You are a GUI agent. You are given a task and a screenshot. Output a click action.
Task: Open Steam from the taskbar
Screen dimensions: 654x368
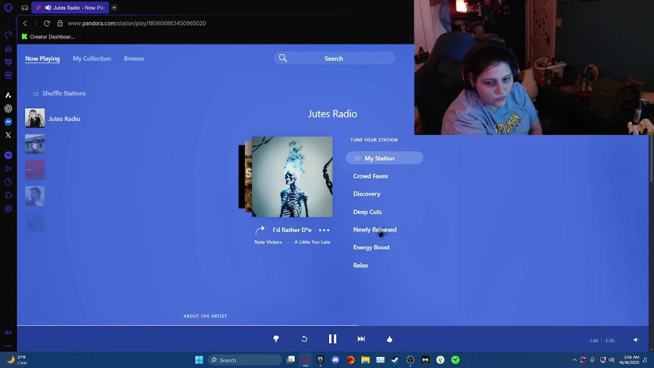395,360
